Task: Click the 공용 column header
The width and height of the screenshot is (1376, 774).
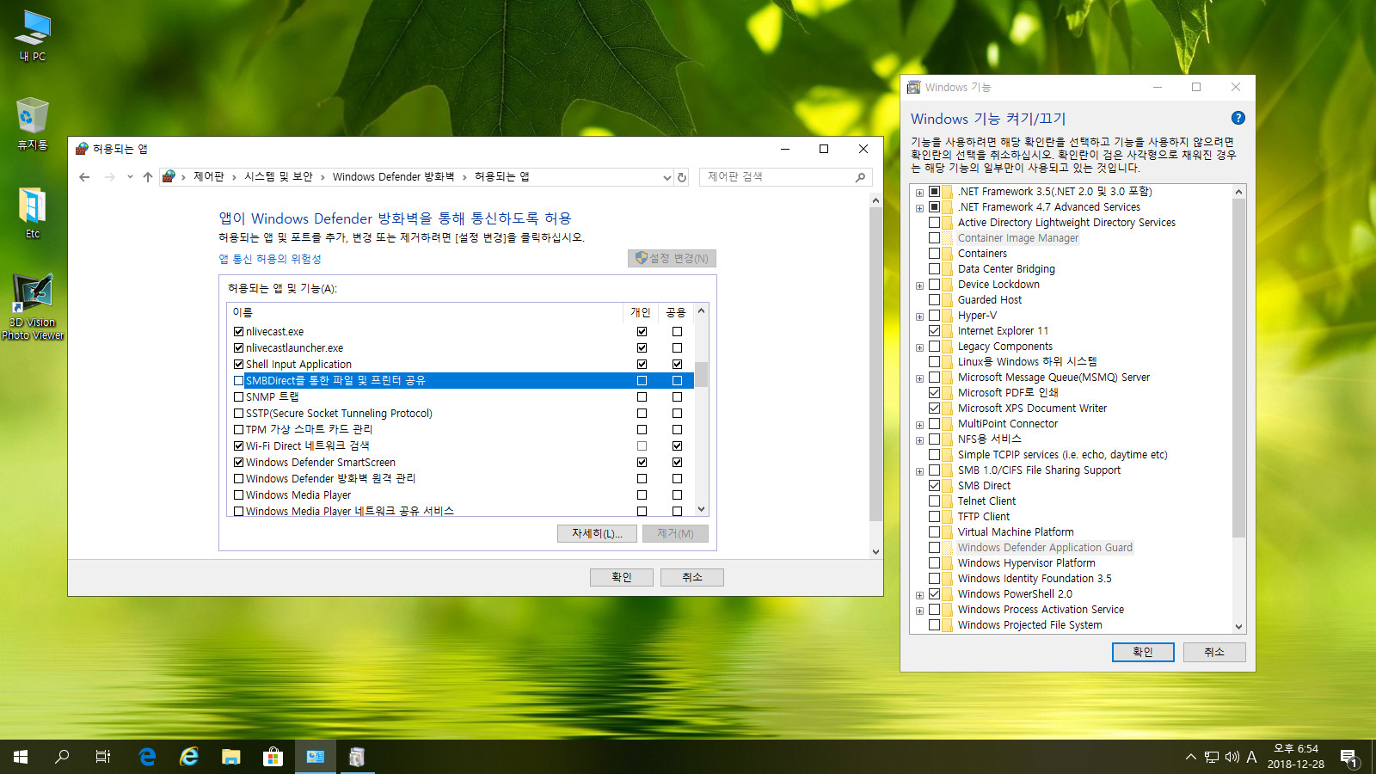Action: pyautogui.click(x=676, y=312)
